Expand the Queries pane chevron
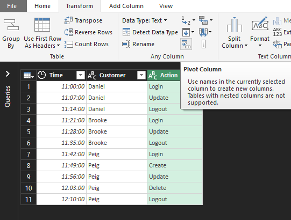The height and width of the screenshot is (220, 291). [x=8, y=74]
